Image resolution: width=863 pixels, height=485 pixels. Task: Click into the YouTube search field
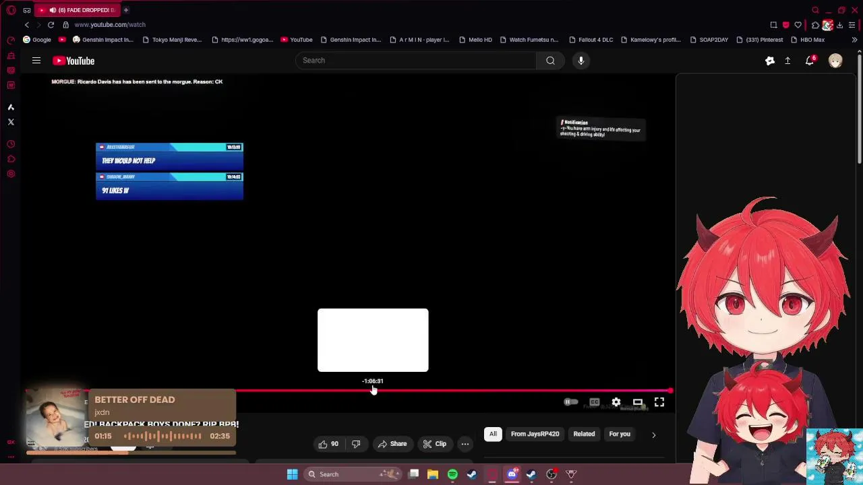416,61
